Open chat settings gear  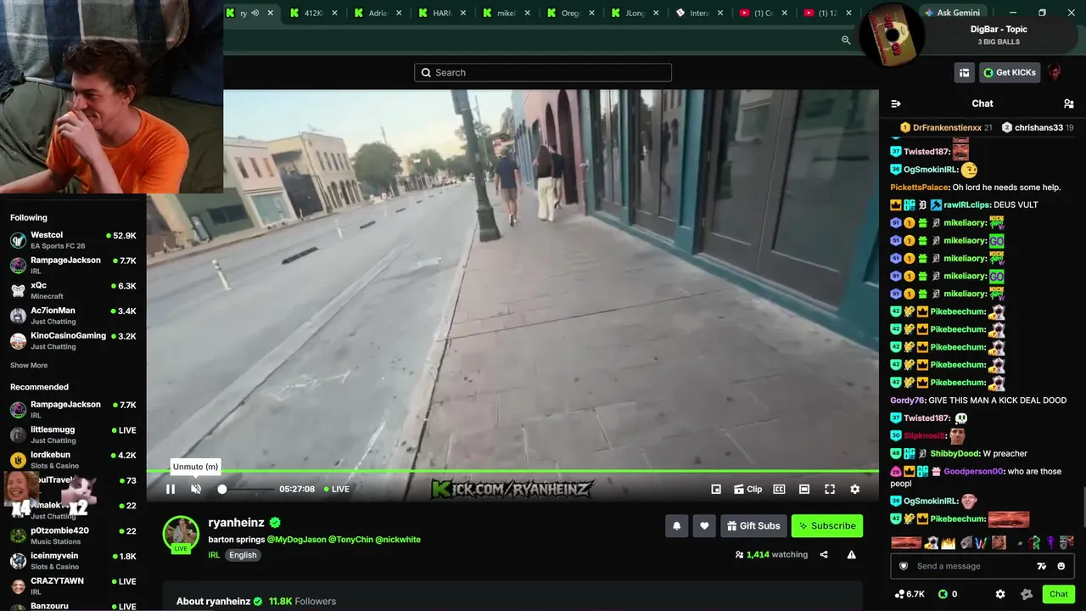point(1000,594)
